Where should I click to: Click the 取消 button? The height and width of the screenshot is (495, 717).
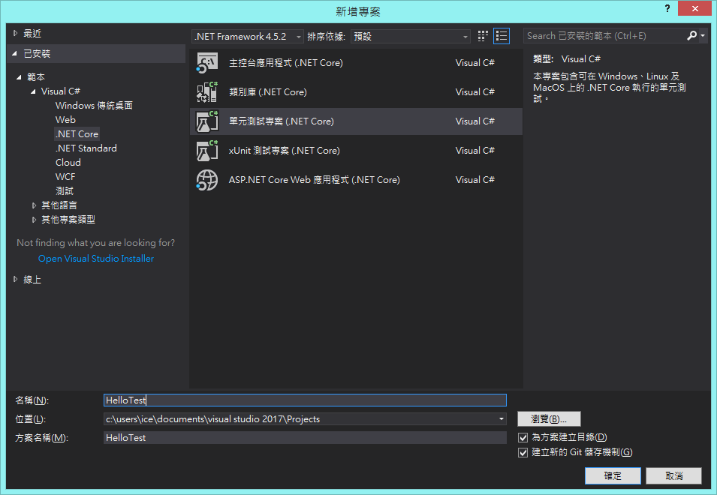point(674,475)
